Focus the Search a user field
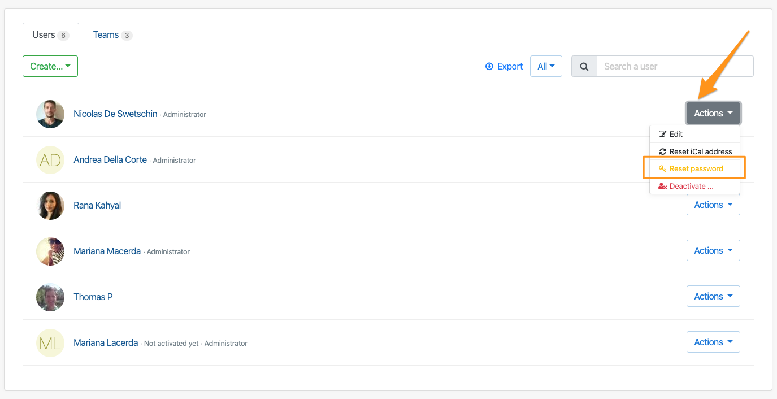777x399 pixels. [x=675, y=66]
